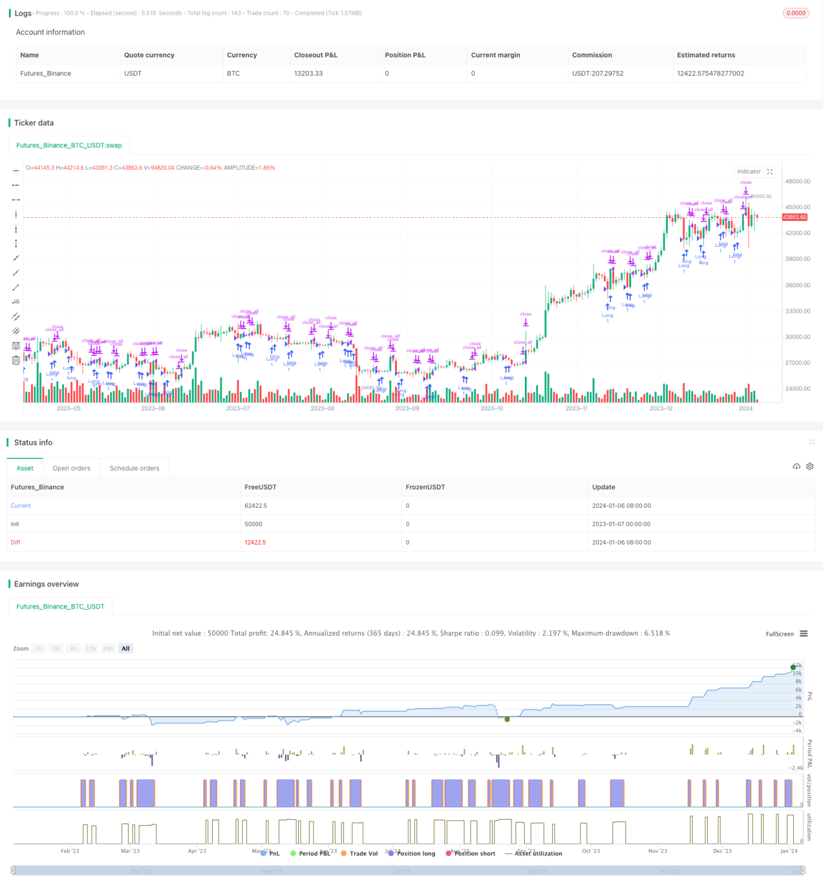823x889 pixels.
Task: Click the left handle of the range navigator
Action: pyautogui.click(x=13, y=871)
